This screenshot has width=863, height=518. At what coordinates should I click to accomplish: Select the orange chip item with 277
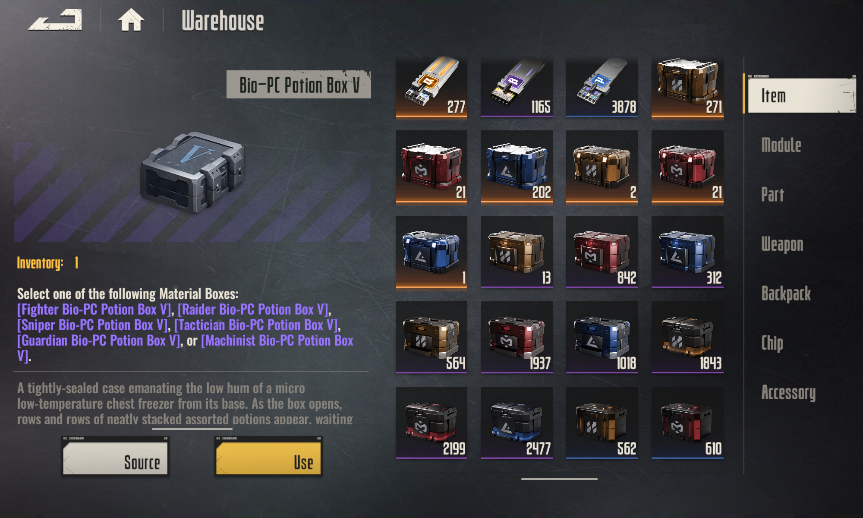(x=431, y=88)
